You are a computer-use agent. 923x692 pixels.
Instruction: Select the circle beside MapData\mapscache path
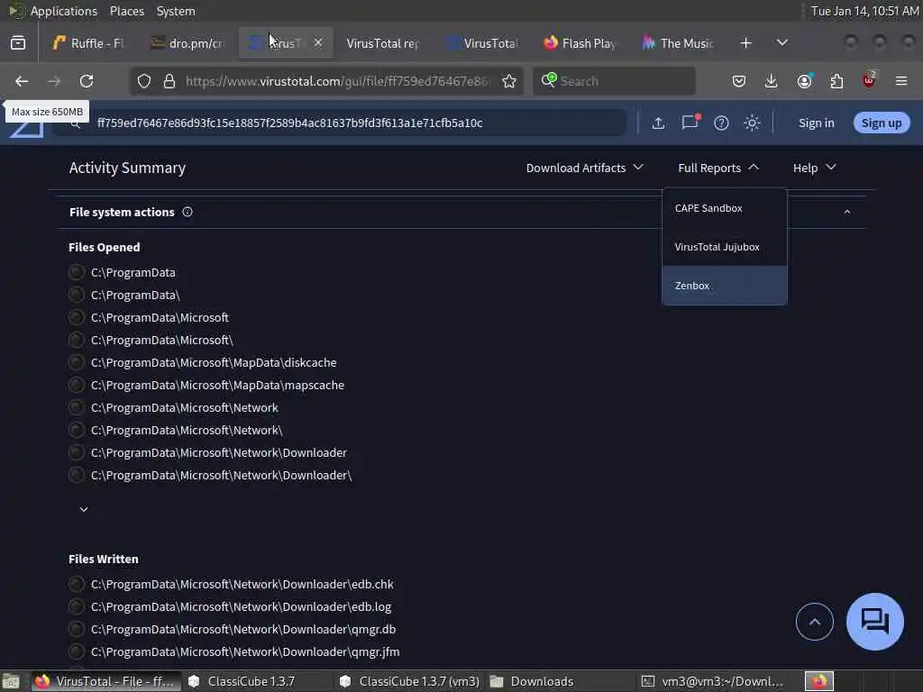pyautogui.click(x=76, y=385)
